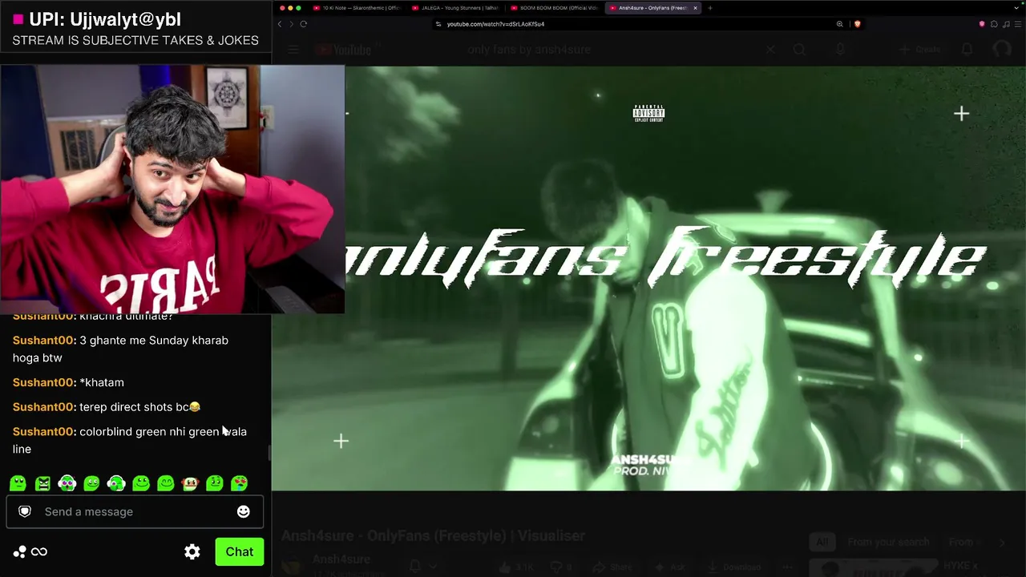Click the chat line "terep direct shots bc"
The width and height of the screenshot is (1026, 577).
coord(139,407)
